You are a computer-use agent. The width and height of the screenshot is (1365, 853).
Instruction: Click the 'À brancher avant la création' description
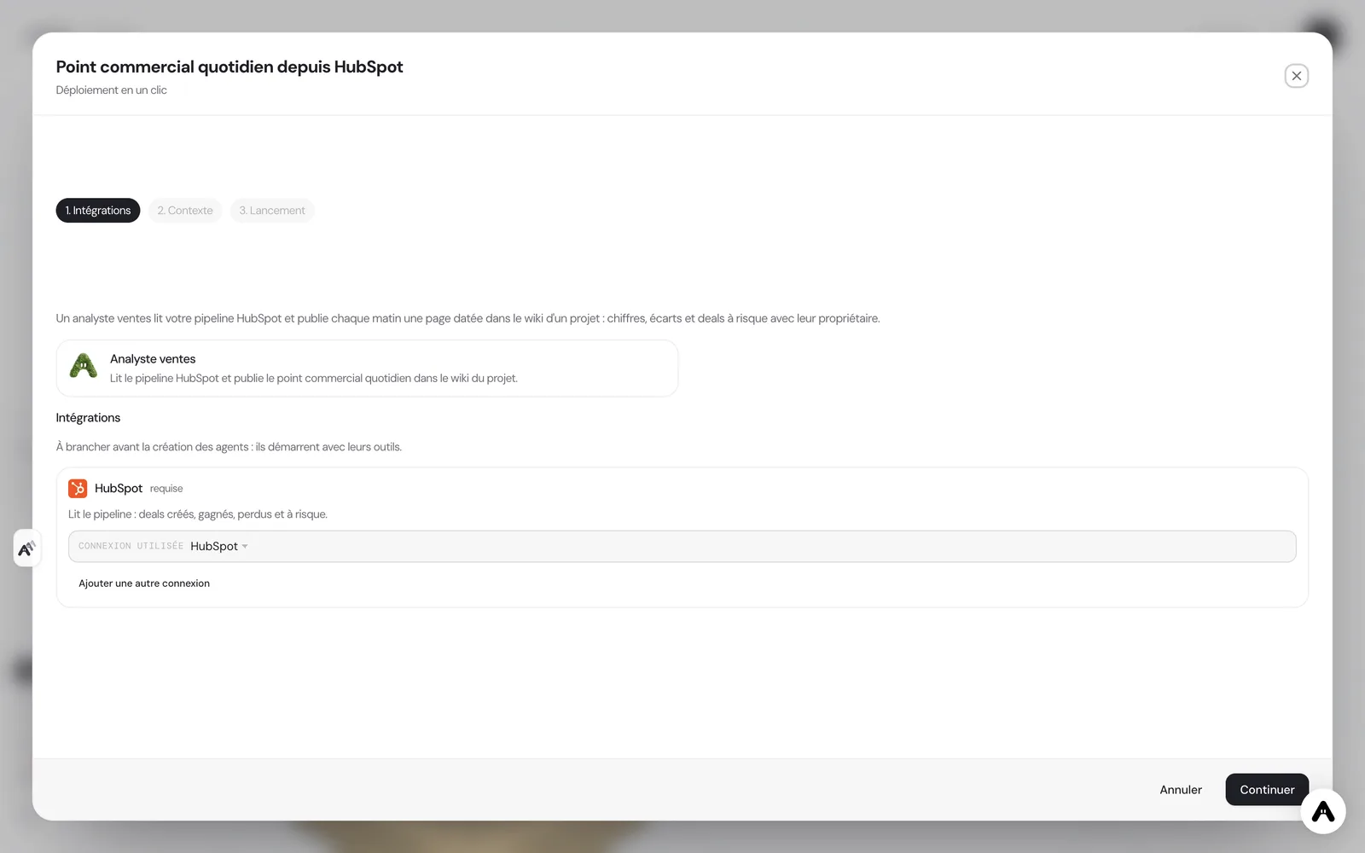tap(229, 447)
